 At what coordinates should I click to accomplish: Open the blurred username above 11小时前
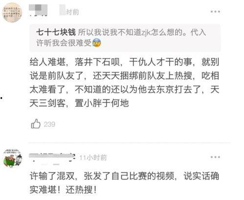(x=52, y=158)
